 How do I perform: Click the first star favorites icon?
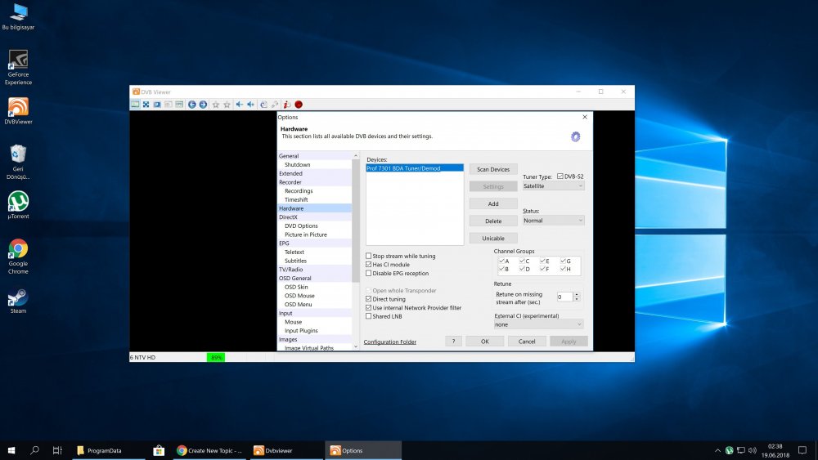[x=216, y=105]
